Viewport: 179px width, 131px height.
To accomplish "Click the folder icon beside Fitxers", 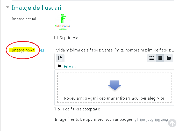I will (59, 66).
